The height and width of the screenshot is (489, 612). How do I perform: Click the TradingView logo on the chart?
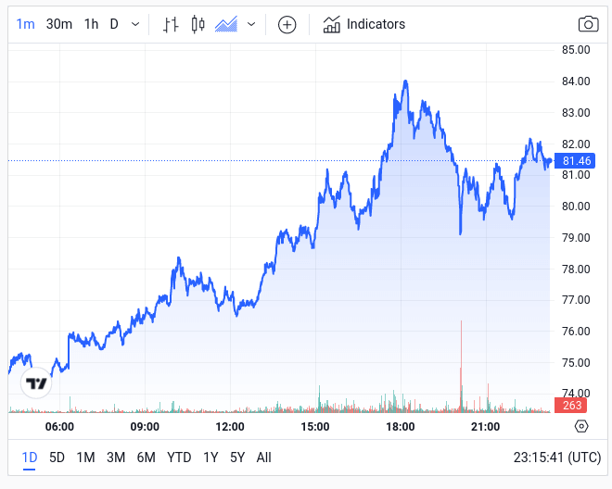point(36,383)
